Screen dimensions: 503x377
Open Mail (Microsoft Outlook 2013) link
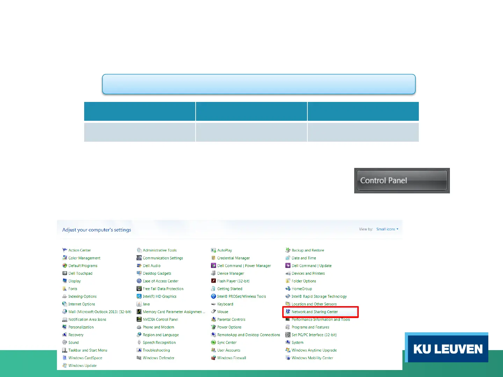pyautogui.click(x=100, y=312)
